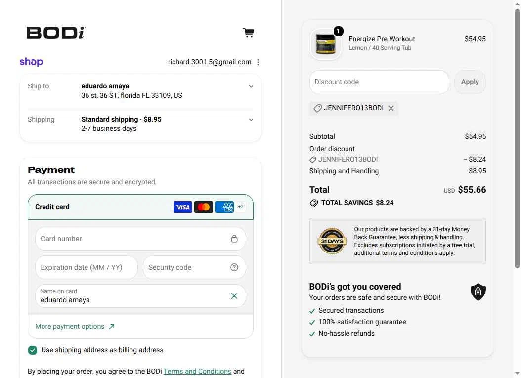Click the Shop logo

tap(31, 62)
